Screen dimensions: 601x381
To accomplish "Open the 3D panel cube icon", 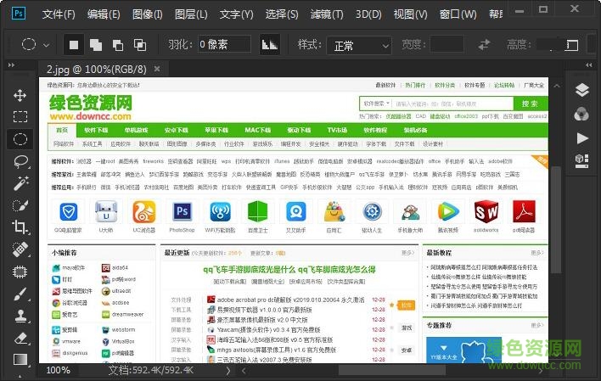I will point(581,160).
